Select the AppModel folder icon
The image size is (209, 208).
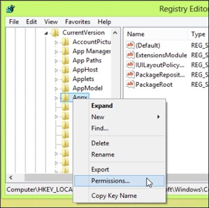[x=66, y=88]
